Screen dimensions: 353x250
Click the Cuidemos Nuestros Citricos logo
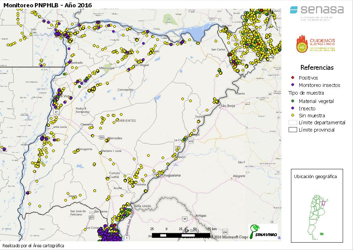(316, 44)
